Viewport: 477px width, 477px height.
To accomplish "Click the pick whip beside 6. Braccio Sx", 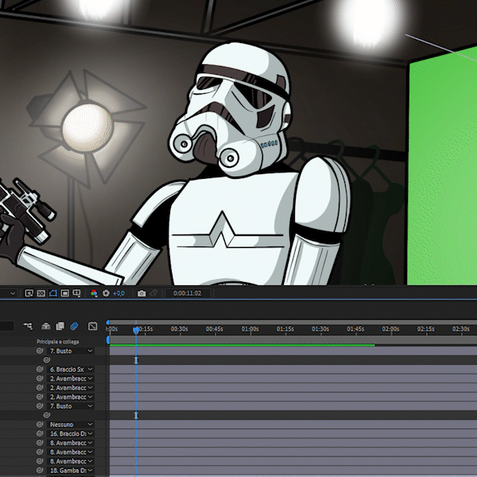I will [x=40, y=370].
